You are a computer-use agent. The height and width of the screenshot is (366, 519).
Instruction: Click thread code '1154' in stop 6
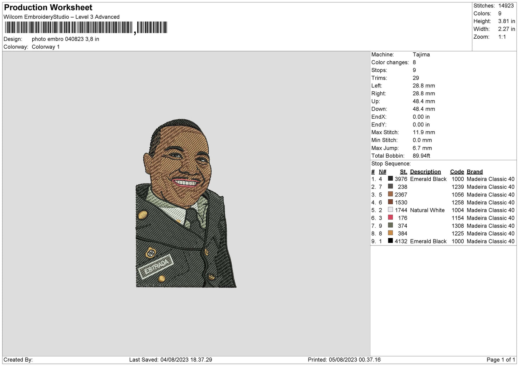pos(458,218)
